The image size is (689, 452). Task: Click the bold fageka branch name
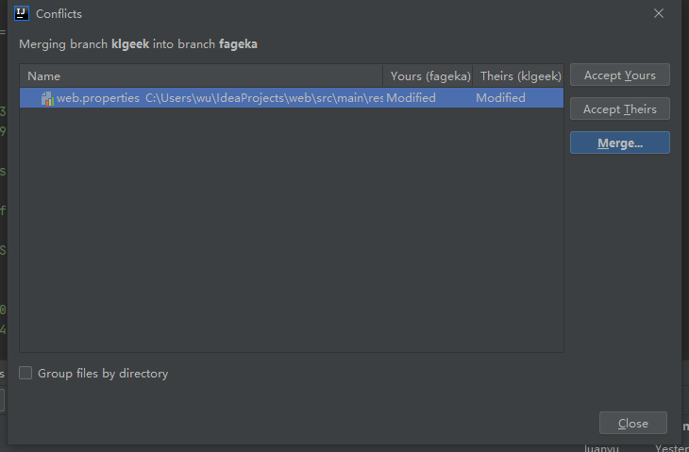(238, 44)
